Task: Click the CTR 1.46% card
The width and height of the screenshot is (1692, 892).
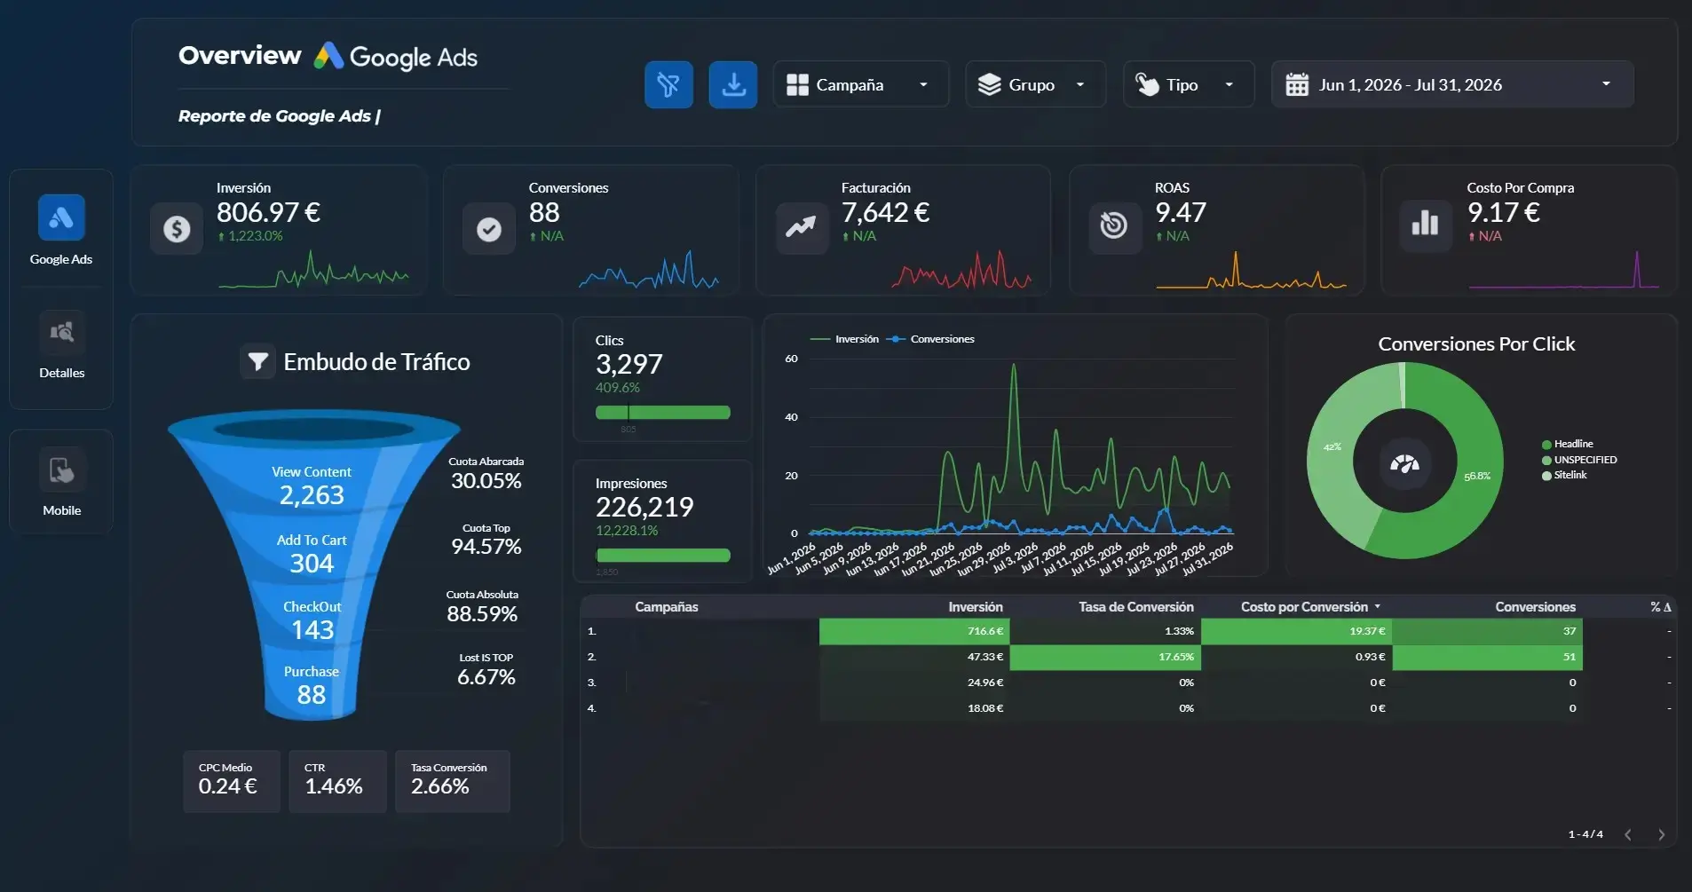Action: pyautogui.click(x=337, y=781)
